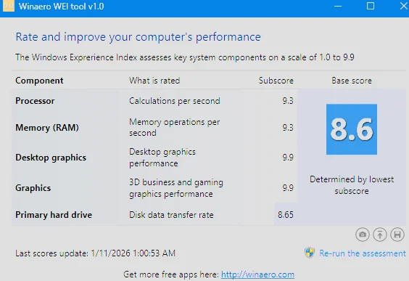The height and width of the screenshot is (281, 409).
Task: Click 'Rate and improve your computer's performance' heading
Action: 138,37
